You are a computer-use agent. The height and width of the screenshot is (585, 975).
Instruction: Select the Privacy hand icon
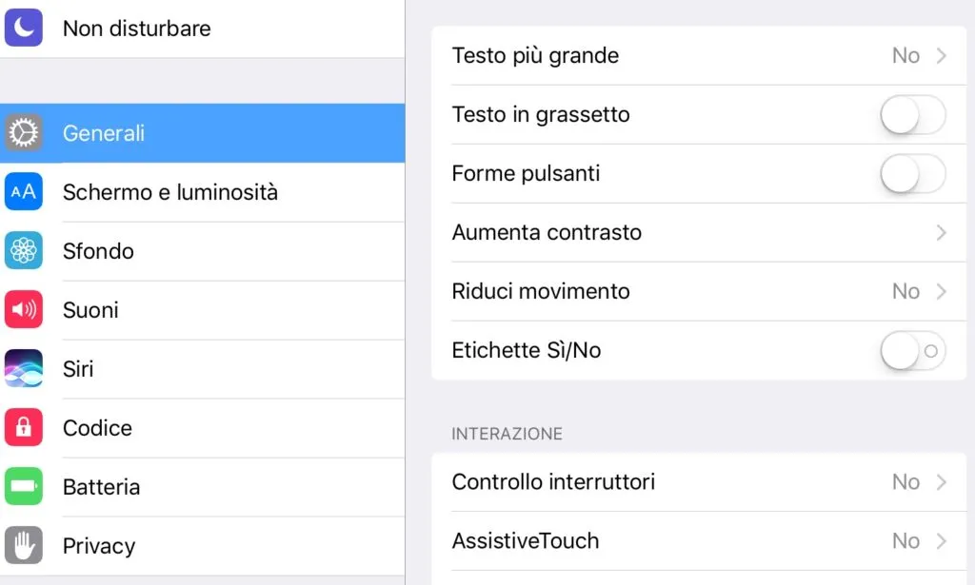(x=24, y=545)
